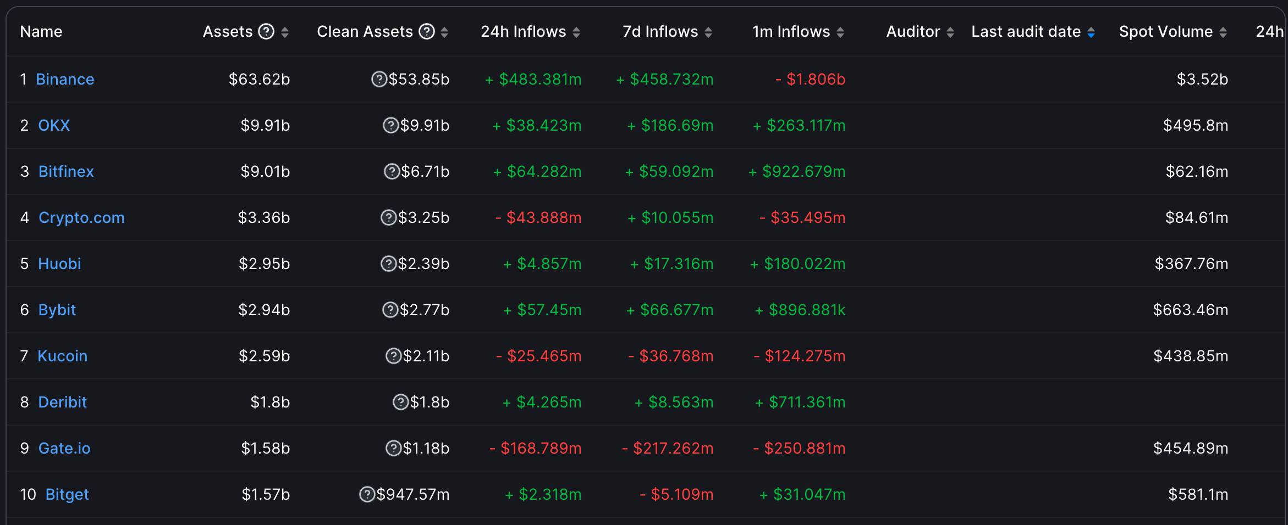Select Gate.io spot volume $454.89m
1288x525 pixels.
(x=1191, y=448)
